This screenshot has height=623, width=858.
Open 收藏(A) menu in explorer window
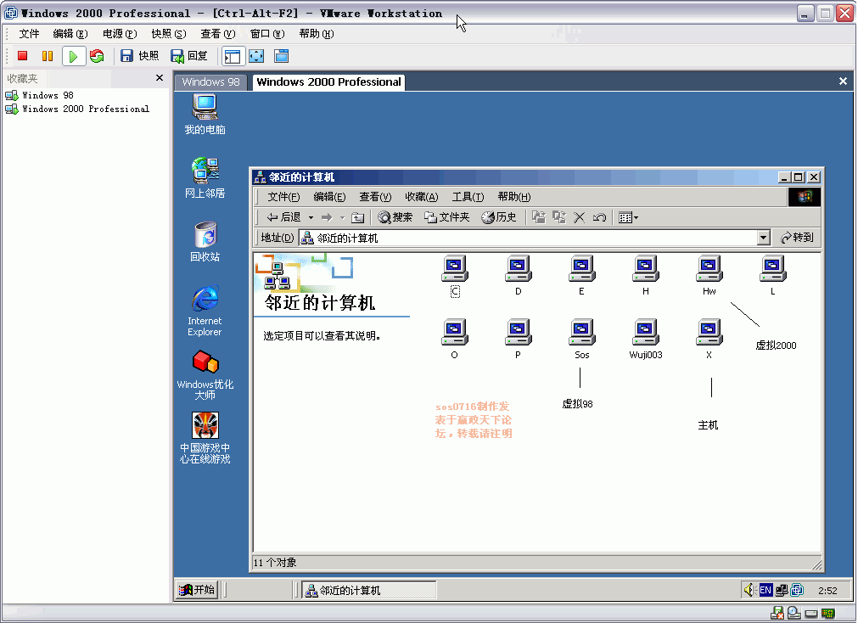point(421,197)
